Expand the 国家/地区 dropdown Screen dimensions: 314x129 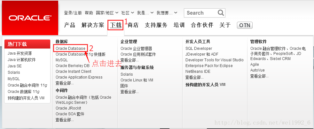[x=107, y=13]
